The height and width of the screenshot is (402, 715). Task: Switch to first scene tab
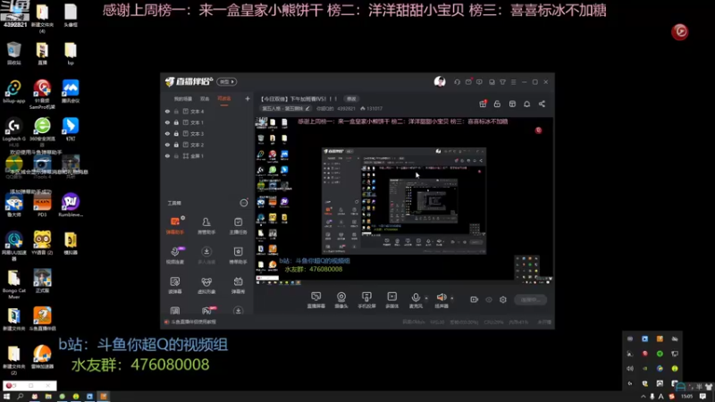[x=183, y=98]
